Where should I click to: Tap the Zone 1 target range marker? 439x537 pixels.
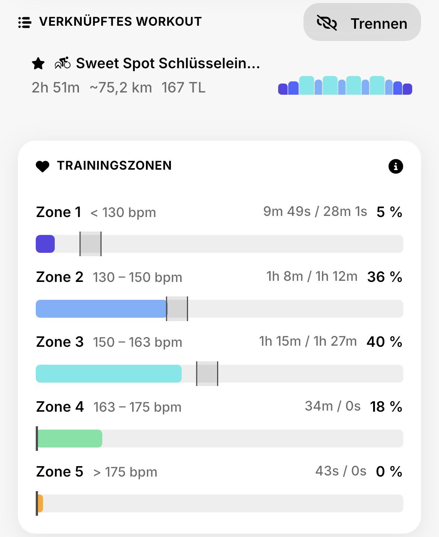[90, 244]
